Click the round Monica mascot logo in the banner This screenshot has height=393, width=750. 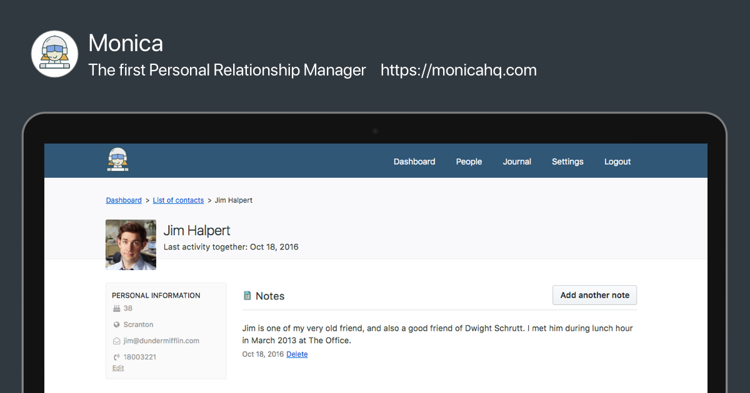pos(54,54)
